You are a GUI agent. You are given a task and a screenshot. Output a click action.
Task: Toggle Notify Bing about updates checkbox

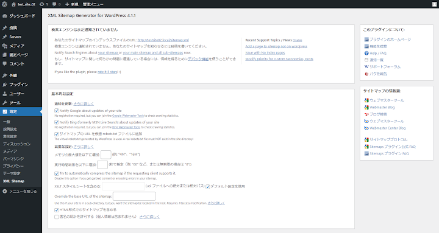57,122
